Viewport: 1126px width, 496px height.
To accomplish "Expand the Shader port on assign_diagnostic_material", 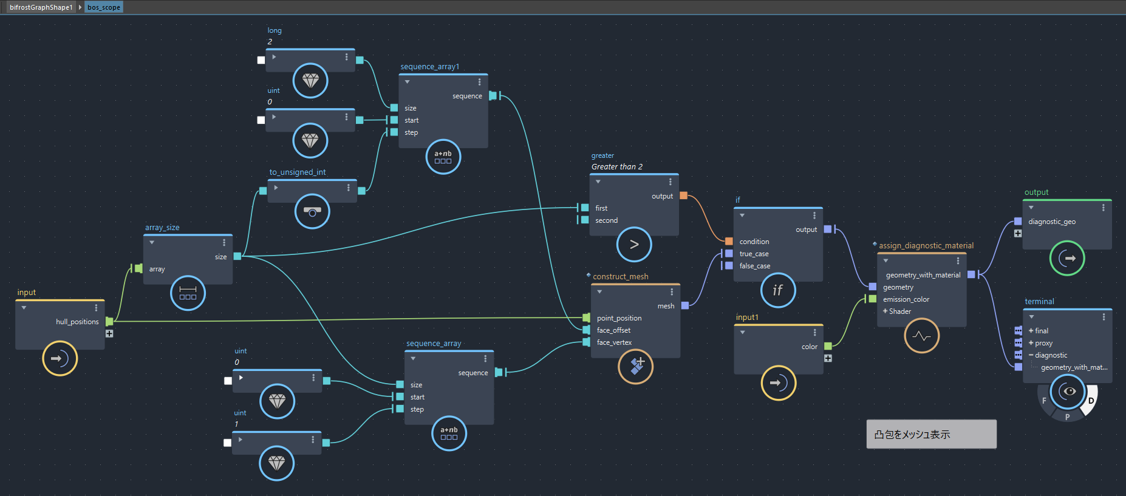I will (885, 311).
